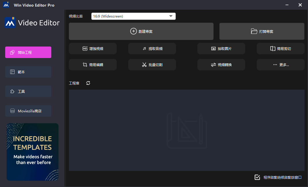Open the 視頻轉換 video converter
Image resolution: width=308 pixels, height=187 pixels.
pos(221,65)
